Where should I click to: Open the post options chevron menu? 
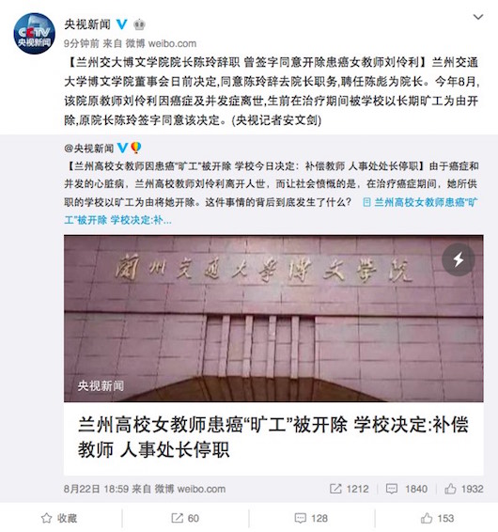[477, 17]
